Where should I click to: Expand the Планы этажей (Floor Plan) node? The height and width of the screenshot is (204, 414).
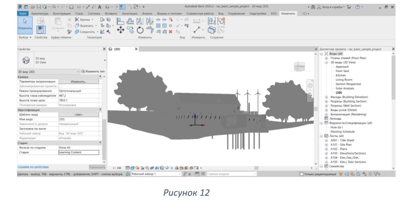pos(327,58)
